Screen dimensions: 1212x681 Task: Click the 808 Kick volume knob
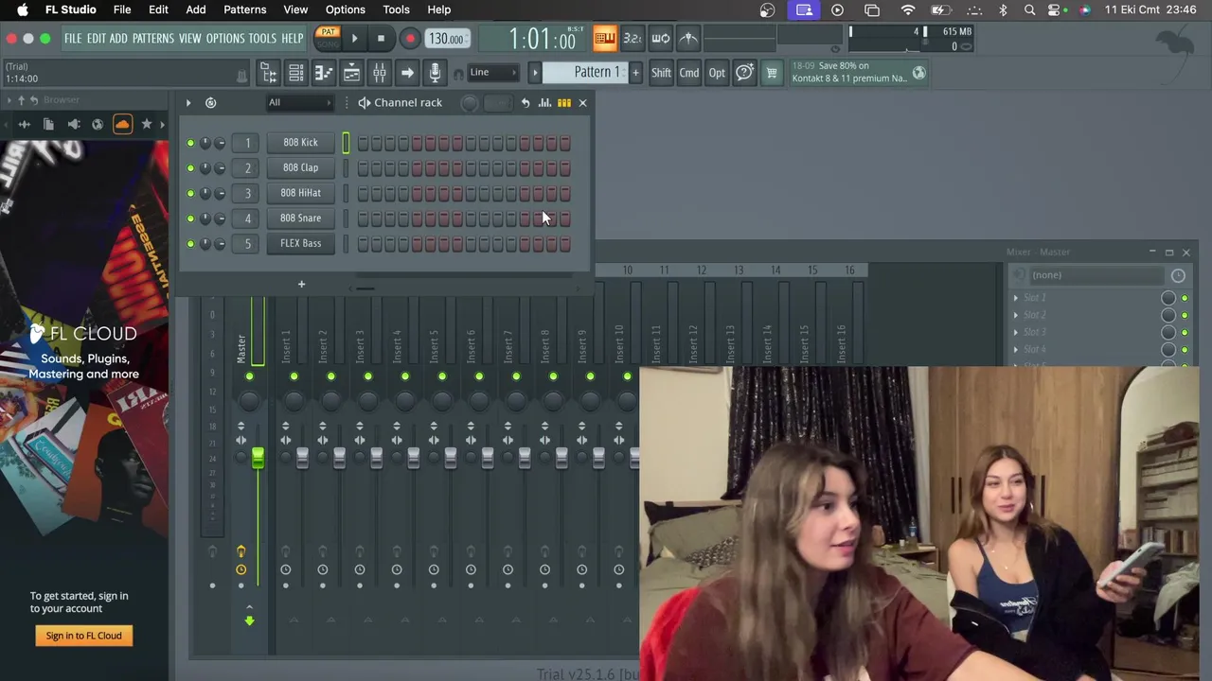coord(219,143)
